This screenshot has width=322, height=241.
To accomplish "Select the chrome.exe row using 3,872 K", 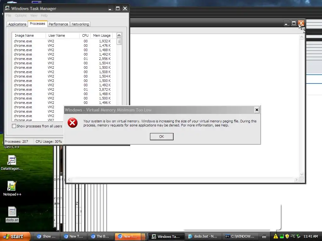I will 63,89.
